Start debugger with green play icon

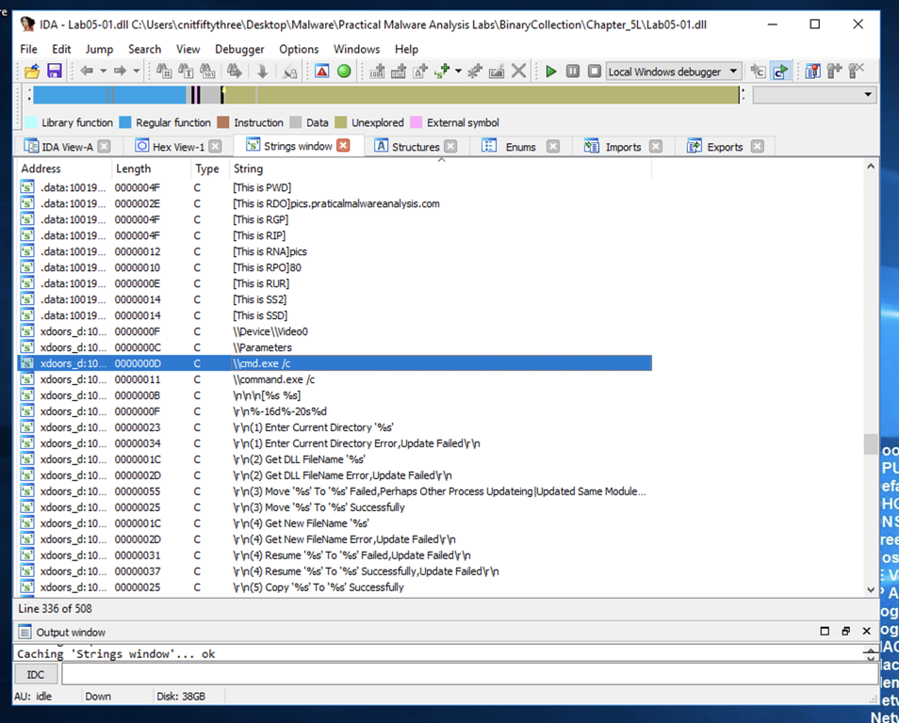(551, 72)
